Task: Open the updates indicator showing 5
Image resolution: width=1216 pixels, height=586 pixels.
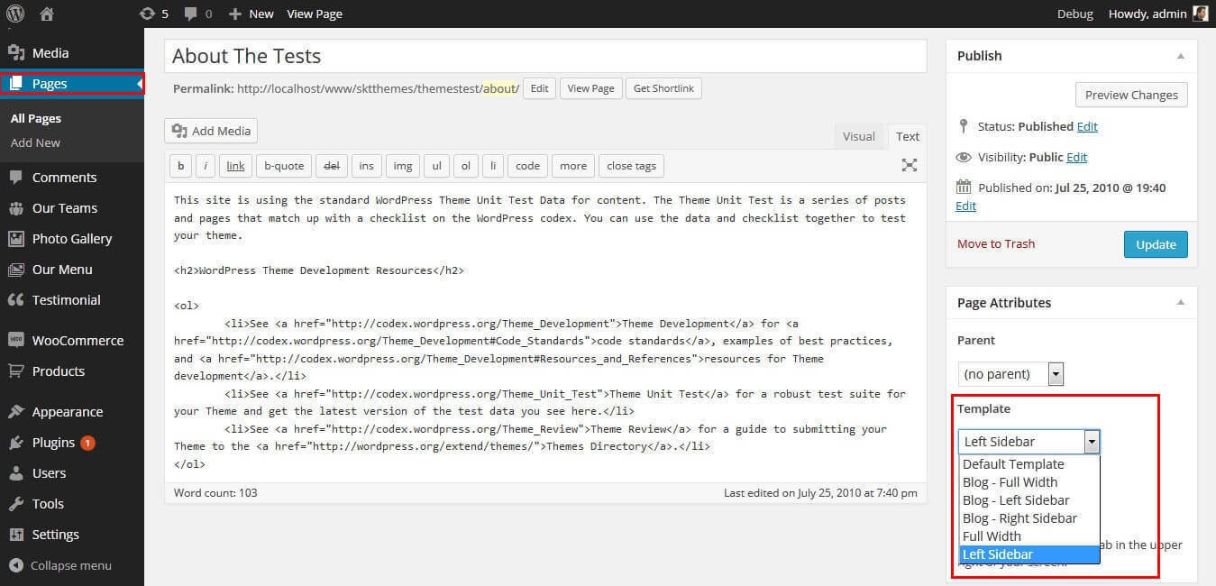Action: pos(154,14)
